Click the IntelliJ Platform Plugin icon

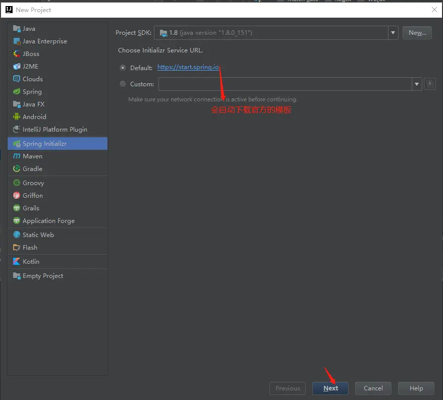point(17,129)
